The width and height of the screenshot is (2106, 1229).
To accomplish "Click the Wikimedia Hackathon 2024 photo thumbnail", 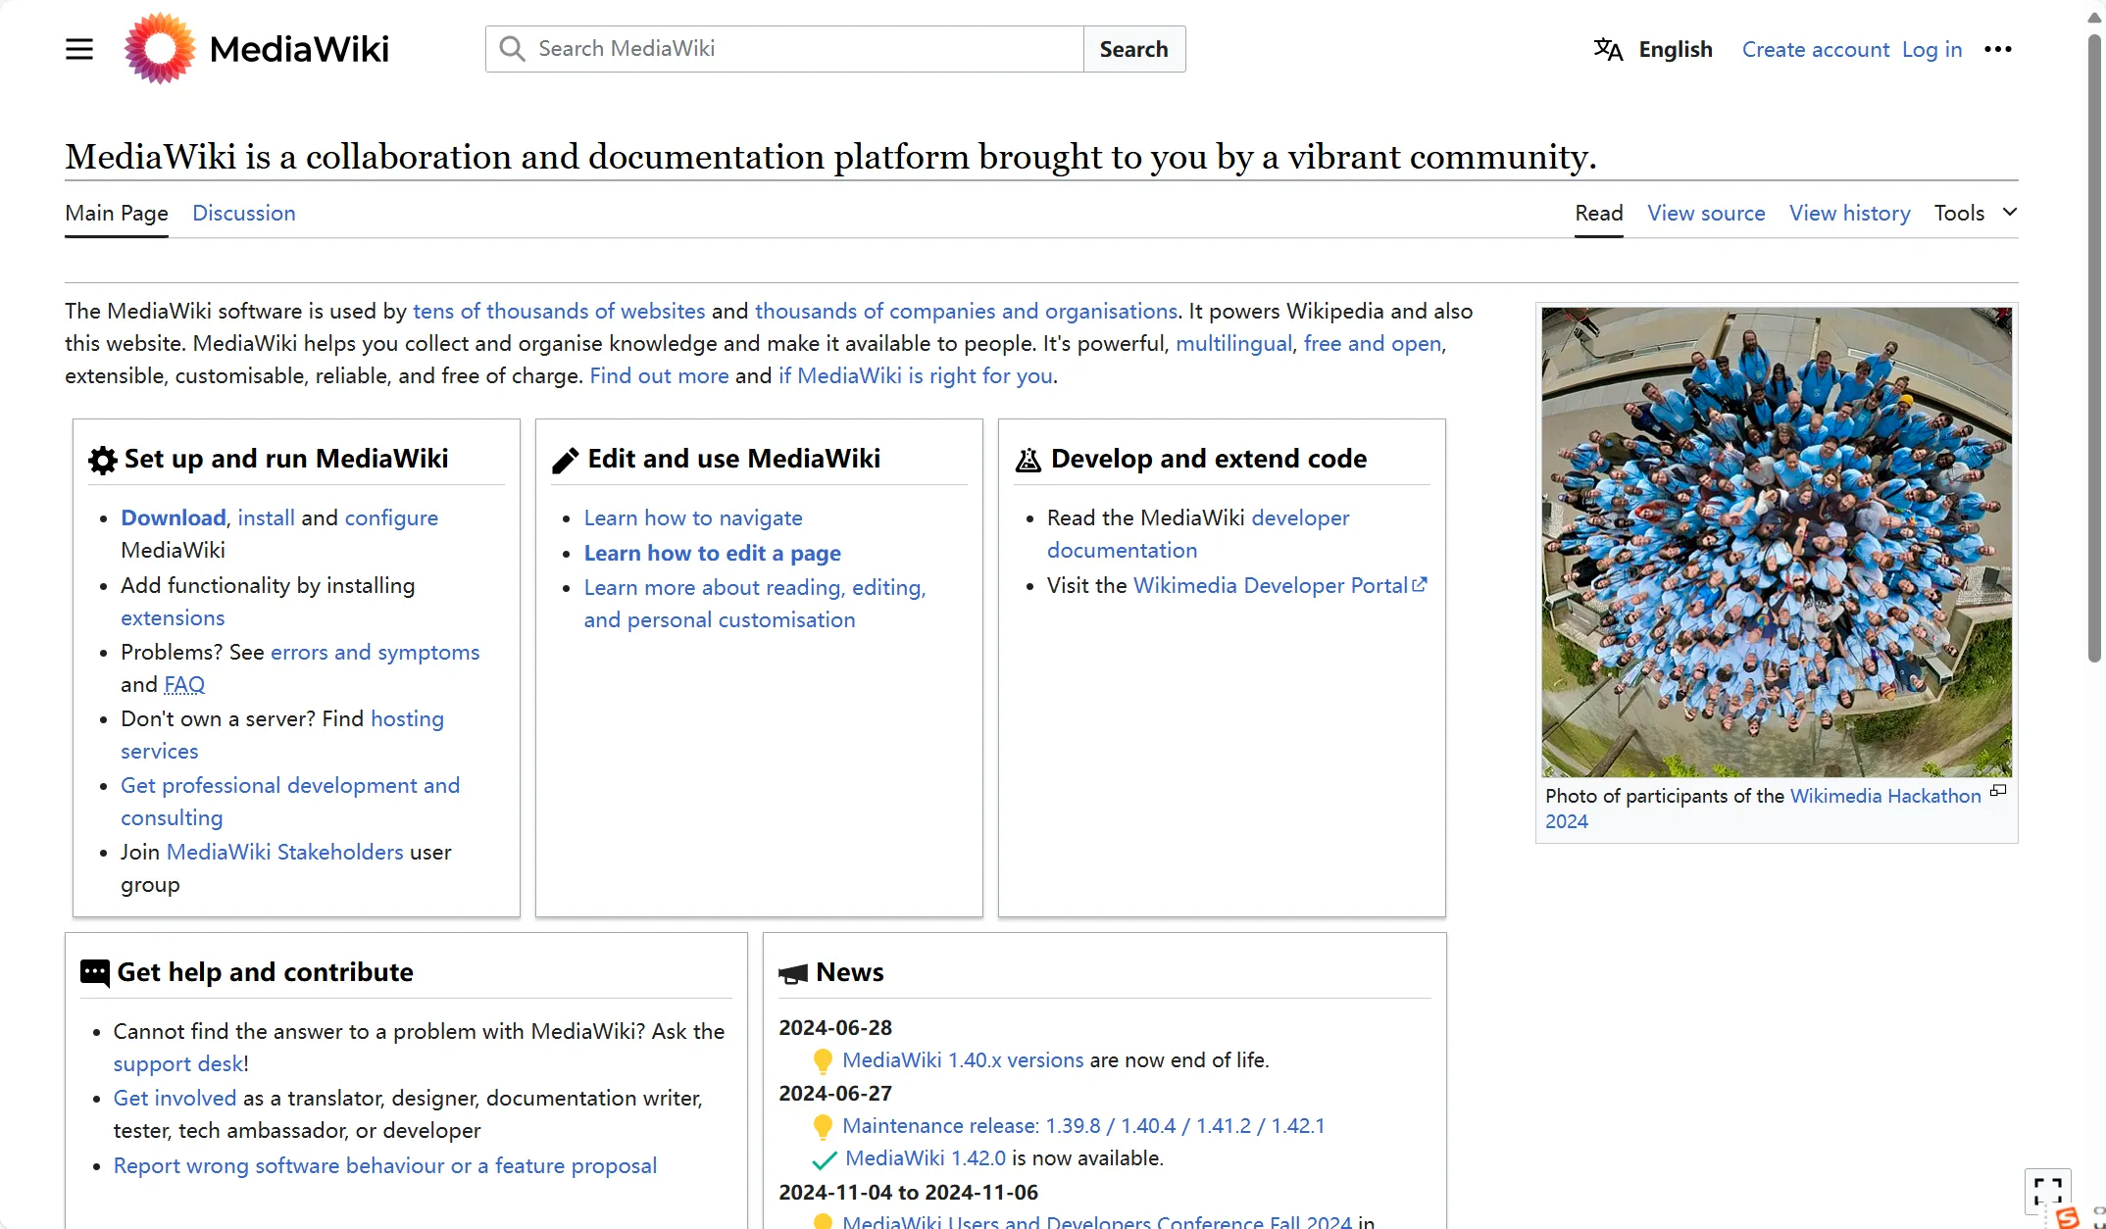I will 1777,541.
